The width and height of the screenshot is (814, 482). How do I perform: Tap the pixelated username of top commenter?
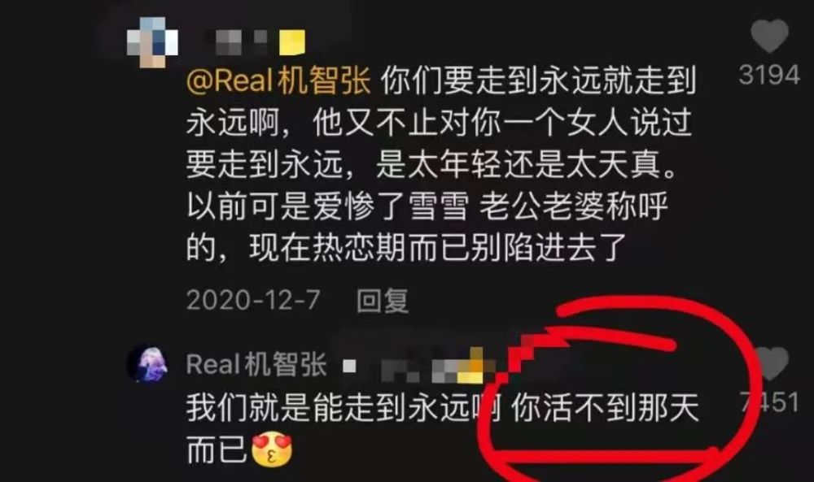coord(242,42)
